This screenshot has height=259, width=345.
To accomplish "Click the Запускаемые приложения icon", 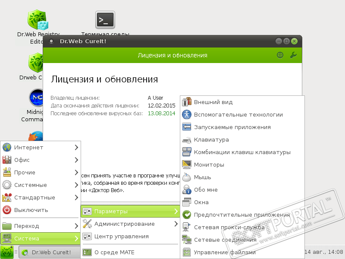I will click(187, 127).
